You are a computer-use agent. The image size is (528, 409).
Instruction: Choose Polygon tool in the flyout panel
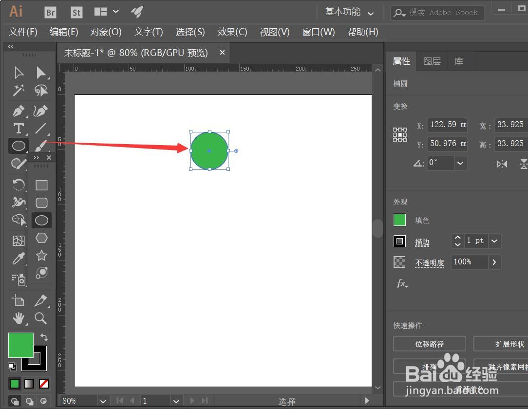tap(41, 238)
